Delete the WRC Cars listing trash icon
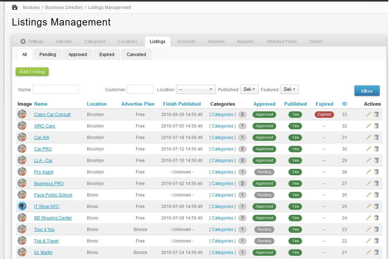Image resolution: width=389 pixels, height=259 pixels. pyautogui.click(x=376, y=126)
